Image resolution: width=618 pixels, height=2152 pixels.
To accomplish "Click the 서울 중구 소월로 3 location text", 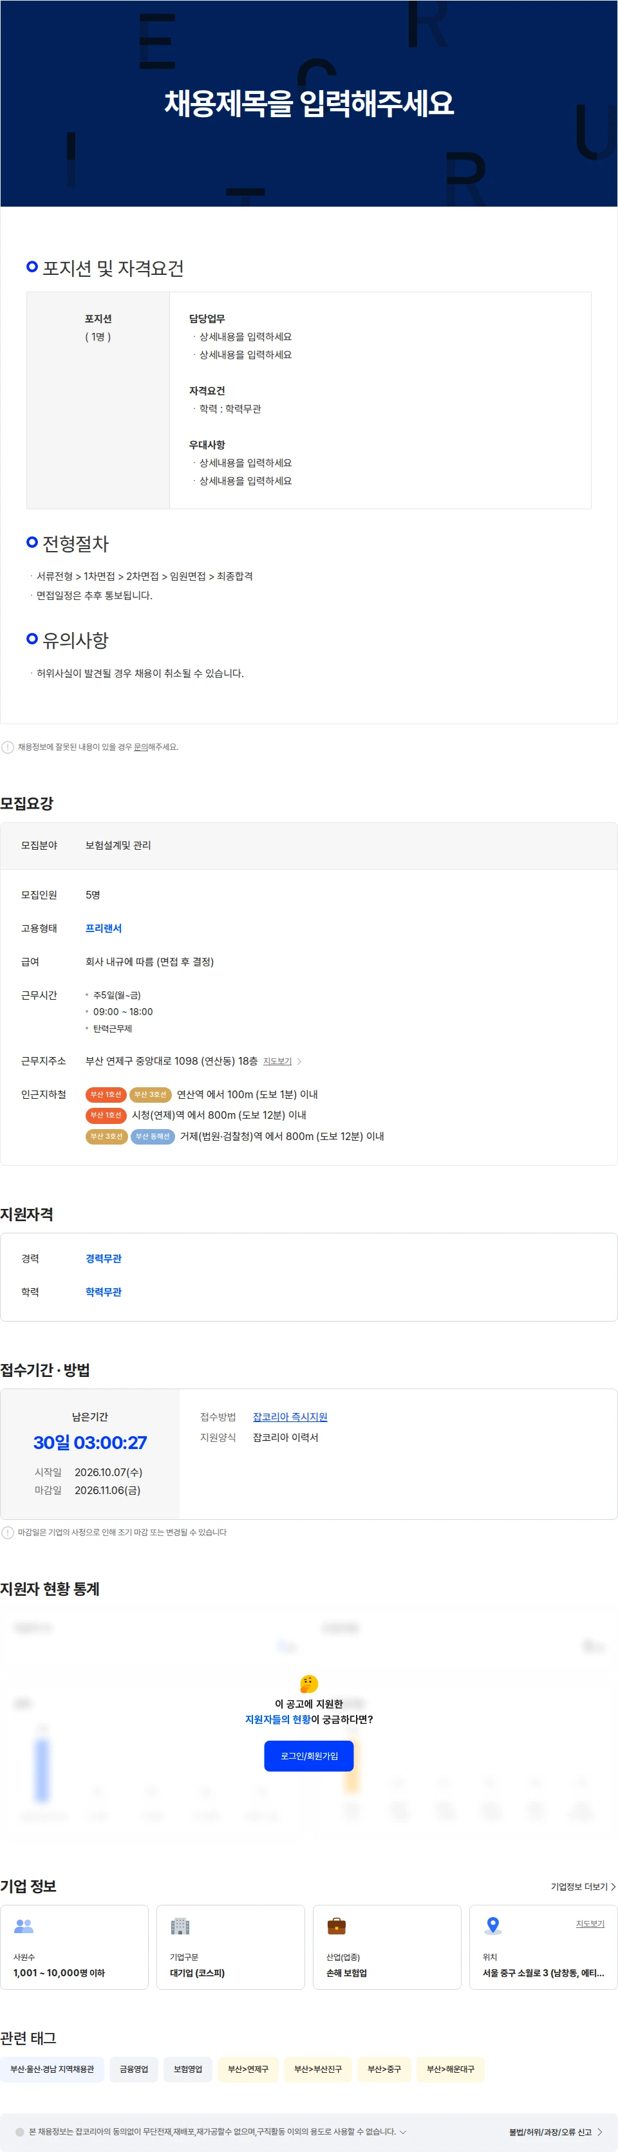I will (543, 1972).
